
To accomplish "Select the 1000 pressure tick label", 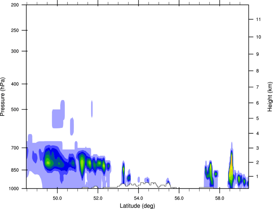I will [13, 189].
